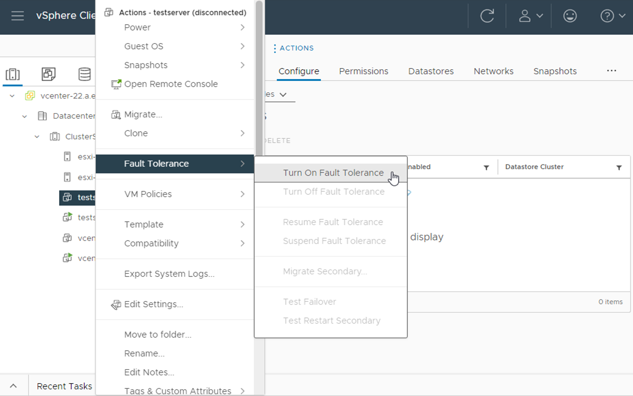Click the smiley feedback icon

tap(570, 16)
